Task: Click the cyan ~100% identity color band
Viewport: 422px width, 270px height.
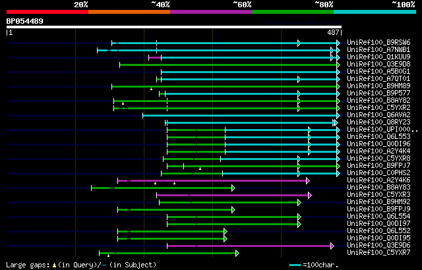Action: point(375,12)
